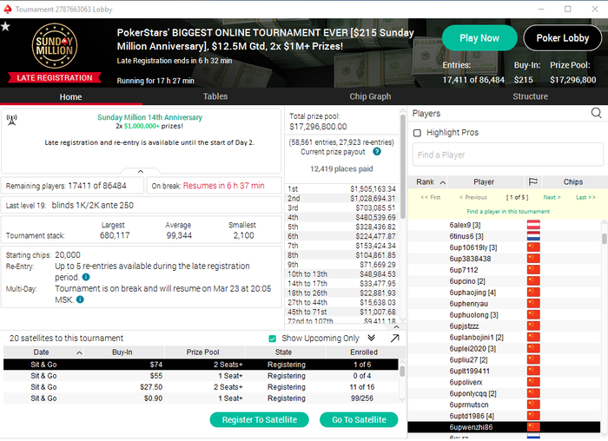Sort players by Rank column
Image resolution: width=608 pixels, height=441 pixels.
(x=430, y=181)
